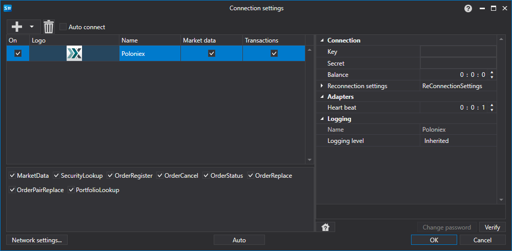Click the Logo column header
This screenshot has width=512, height=251.
(x=74, y=40)
